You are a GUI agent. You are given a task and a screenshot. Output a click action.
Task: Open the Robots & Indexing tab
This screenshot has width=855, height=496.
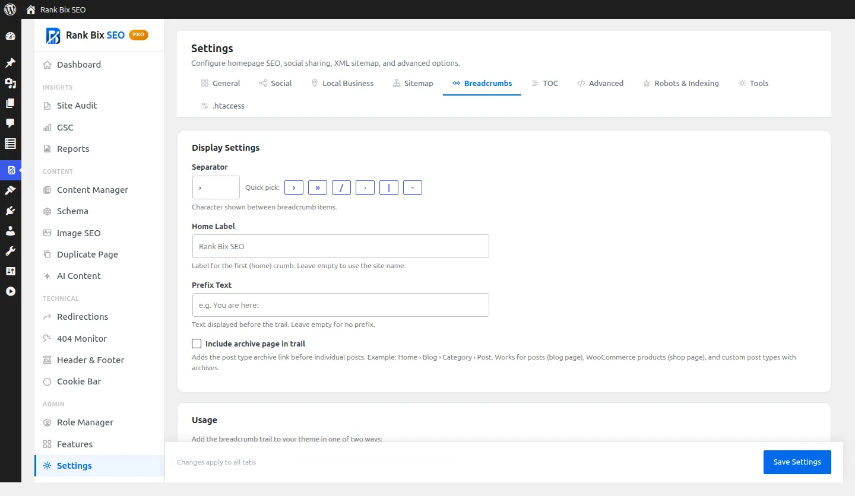(x=680, y=83)
